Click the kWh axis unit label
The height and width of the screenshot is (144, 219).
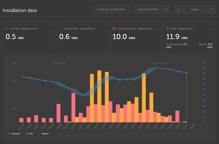[14, 63]
